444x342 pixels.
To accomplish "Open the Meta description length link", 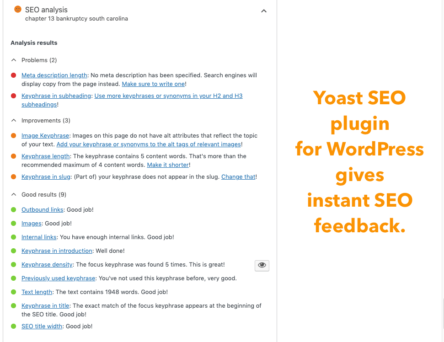I will tap(54, 75).
